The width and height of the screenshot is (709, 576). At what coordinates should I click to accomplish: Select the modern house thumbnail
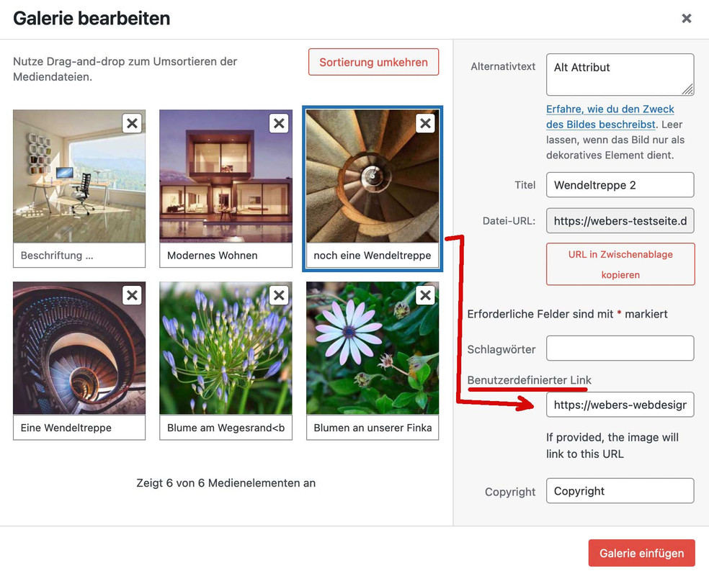click(x=226, y=176)
